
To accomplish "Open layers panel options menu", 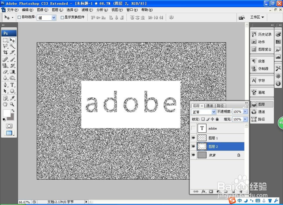I will [246, 107].
